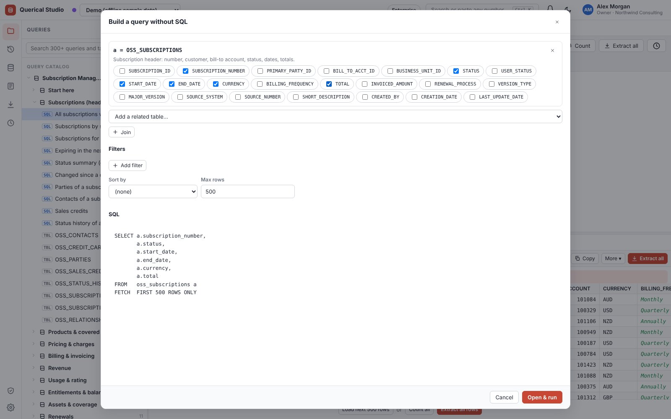
Task: Uncheck the END_DATE column
Action: 172,84
